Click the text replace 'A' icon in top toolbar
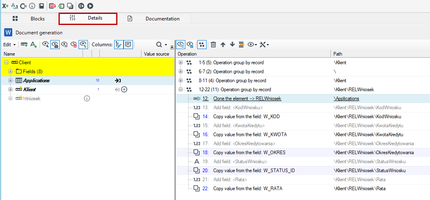 click(14, 5)
